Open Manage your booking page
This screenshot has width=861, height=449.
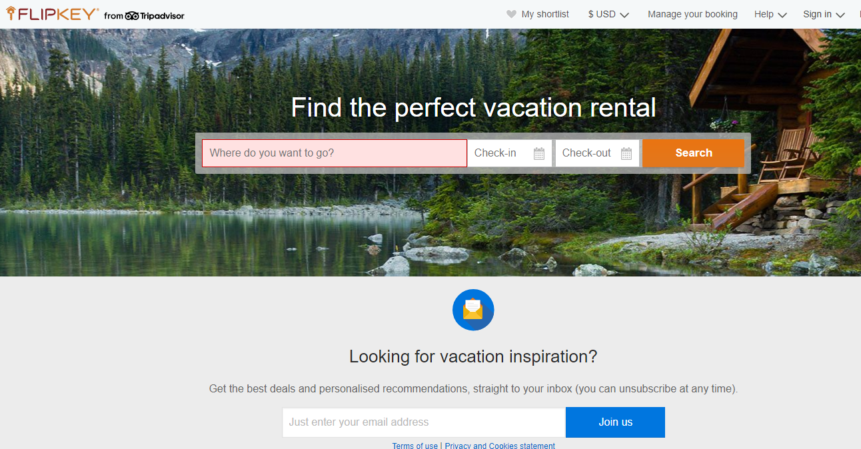pyautogui.click(x=692, y=14)
